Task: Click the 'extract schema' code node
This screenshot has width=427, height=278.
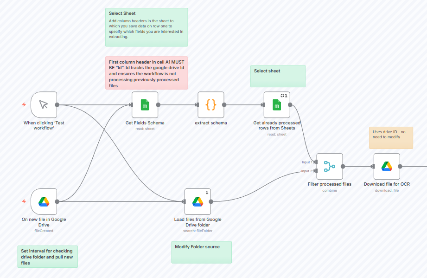Action: [x=211, y=105]
